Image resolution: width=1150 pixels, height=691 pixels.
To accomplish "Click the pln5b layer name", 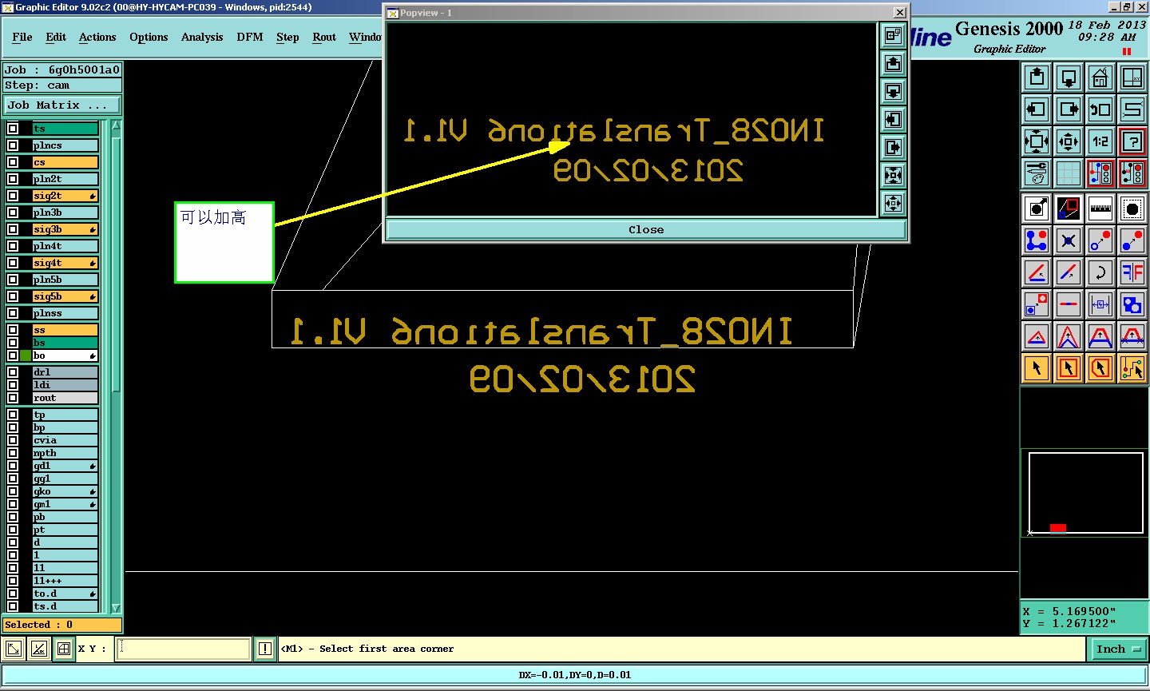I will click(x=65, y=280).
